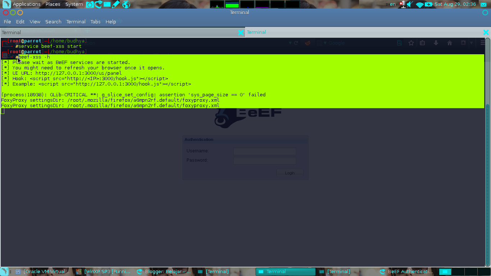Click the 'UI URL: http://127.0.0.1:3000/ui/panel' line

click(x=61, y=73)
